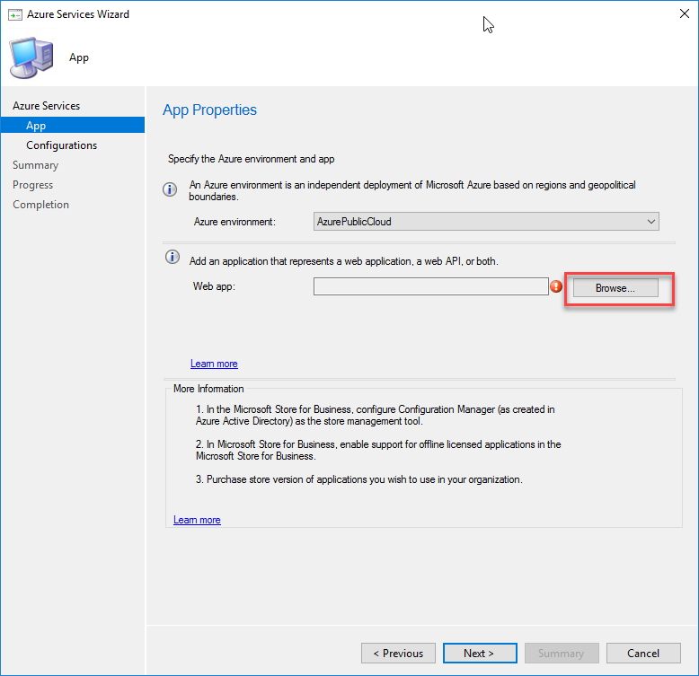
Task: Close the Azure Services Wizard window
Action: click(x=685, y=13)
